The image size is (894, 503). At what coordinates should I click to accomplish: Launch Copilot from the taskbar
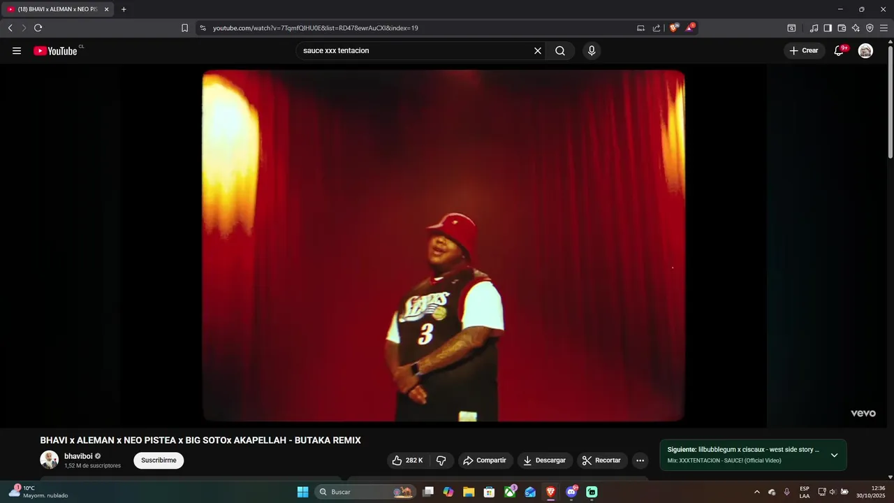tap(448, 492)
